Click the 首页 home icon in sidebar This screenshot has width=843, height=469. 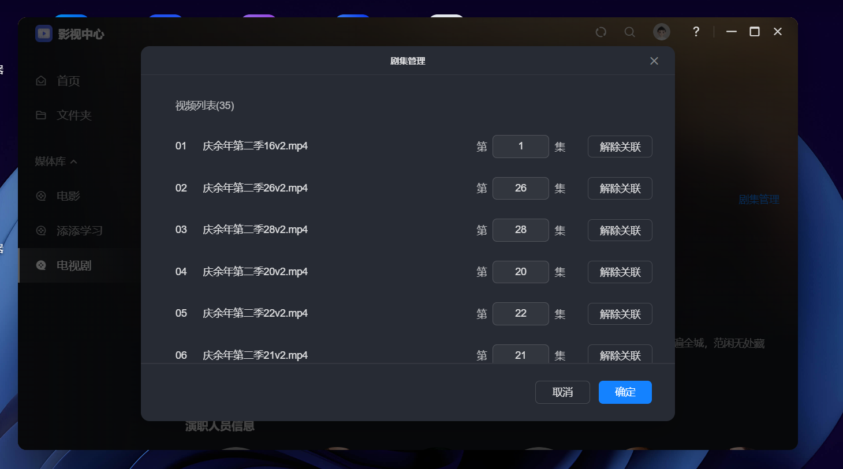(x=41, y=81)
